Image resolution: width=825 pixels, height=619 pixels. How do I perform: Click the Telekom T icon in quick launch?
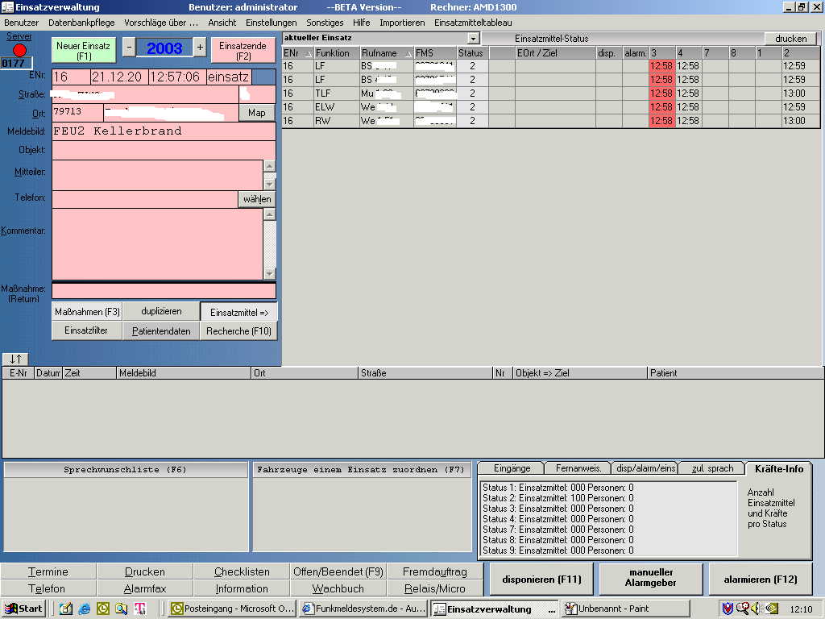[x=139, y=609]
